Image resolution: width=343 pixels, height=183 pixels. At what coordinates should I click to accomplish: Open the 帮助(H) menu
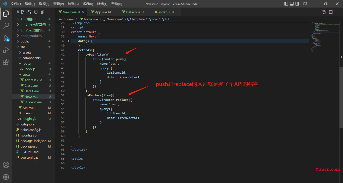click(x=117, y=4)
